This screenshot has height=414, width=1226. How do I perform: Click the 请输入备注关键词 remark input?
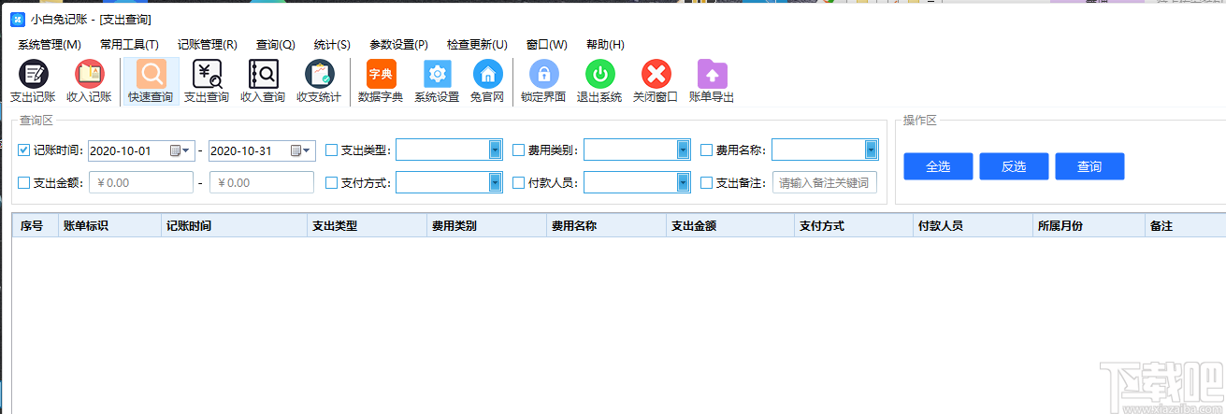point(824,182)
